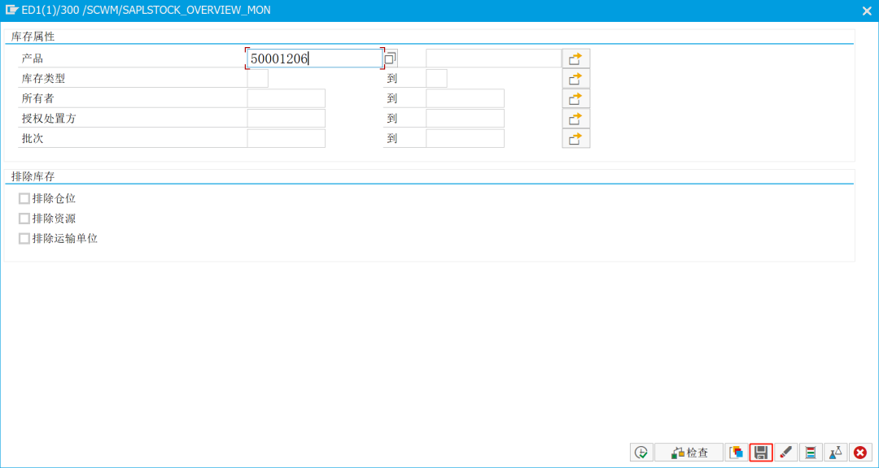
Task: Check the 排除仓位 checkbox
Action: pos(24,199)
